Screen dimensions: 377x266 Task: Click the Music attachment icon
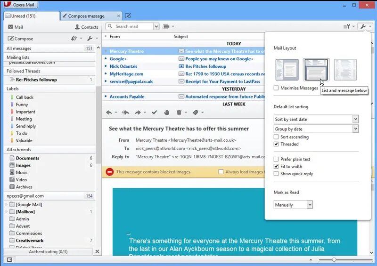[x=12, y=172]
